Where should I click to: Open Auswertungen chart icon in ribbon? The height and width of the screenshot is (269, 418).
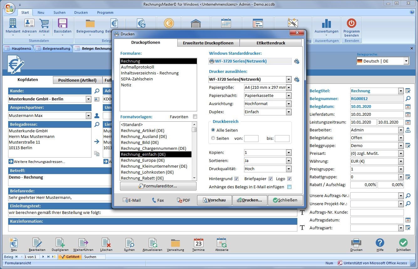pyautogui.click(x=327, y=24)
